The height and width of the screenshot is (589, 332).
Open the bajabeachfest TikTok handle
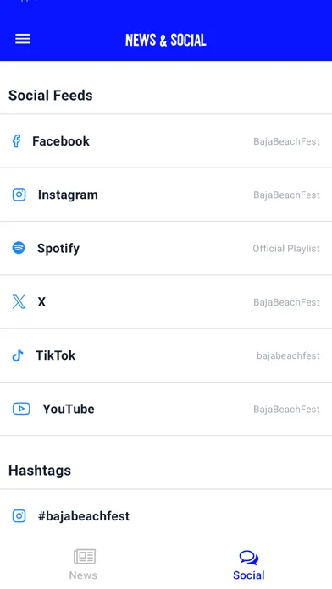tap(288, 355)
